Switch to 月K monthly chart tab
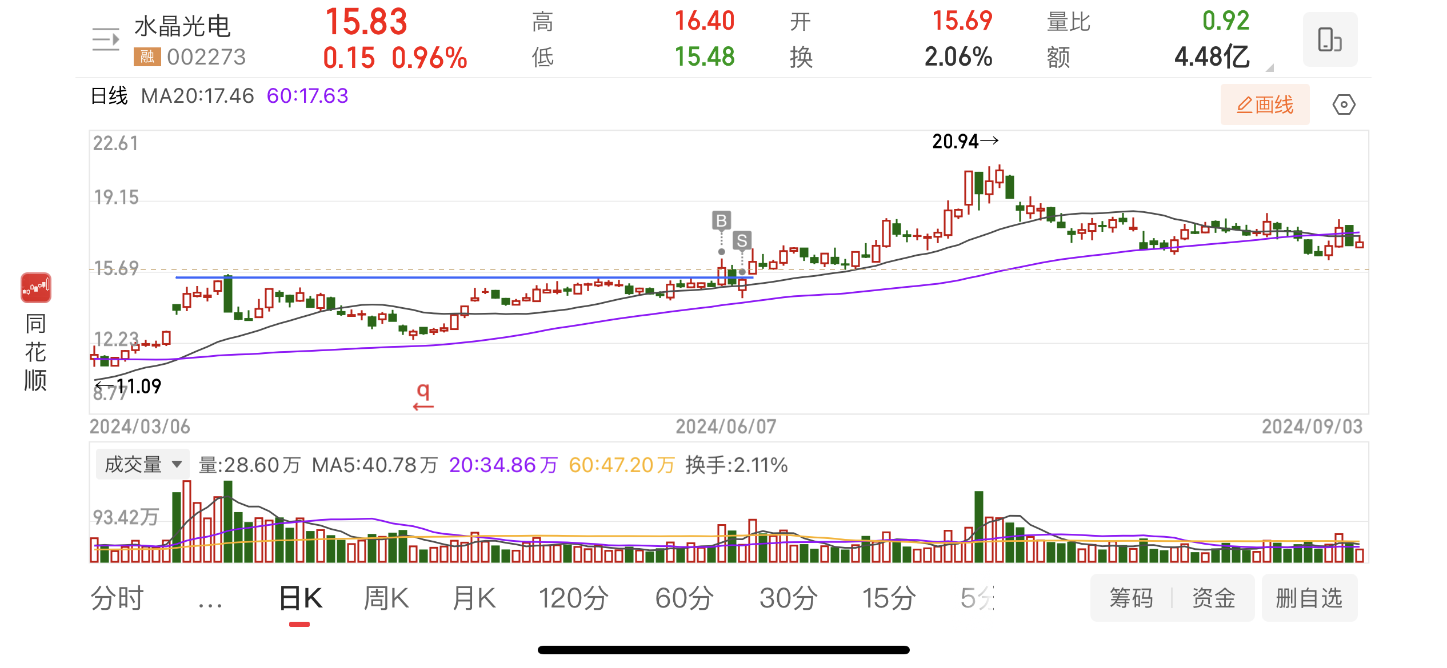Screen dimensions: 1447x668 click(474, 599)
